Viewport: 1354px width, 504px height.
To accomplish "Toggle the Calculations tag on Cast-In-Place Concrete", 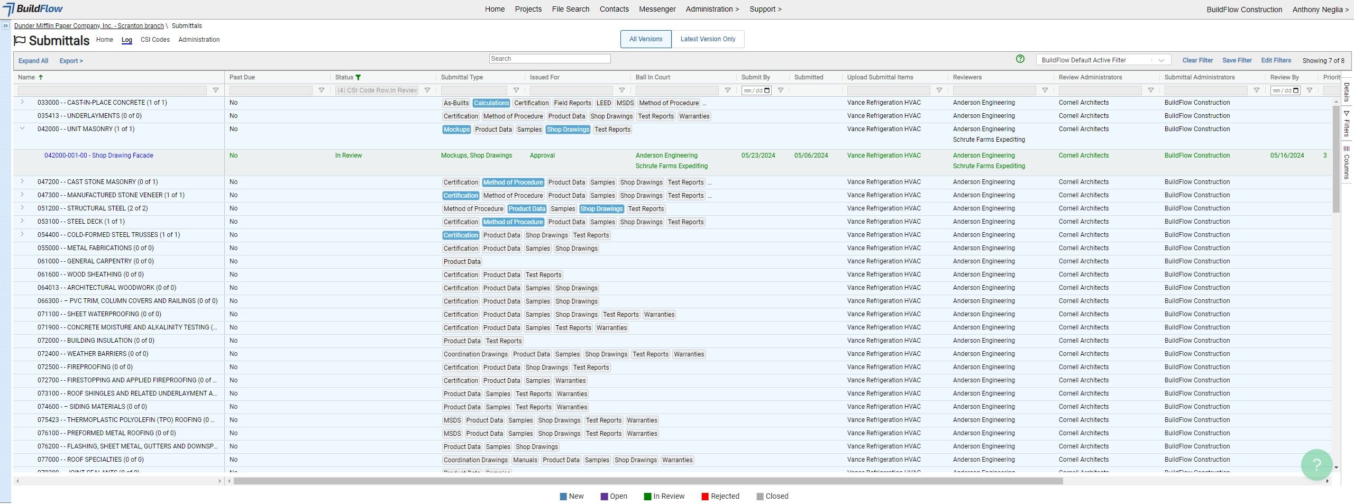I will tap(491, 103).
